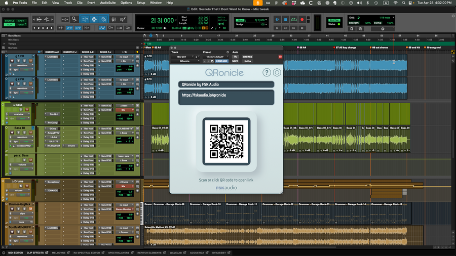This screenshot has width=456, height=256.
Task: Select the Zoomer magnifier tool
Action: click(74, 19)
